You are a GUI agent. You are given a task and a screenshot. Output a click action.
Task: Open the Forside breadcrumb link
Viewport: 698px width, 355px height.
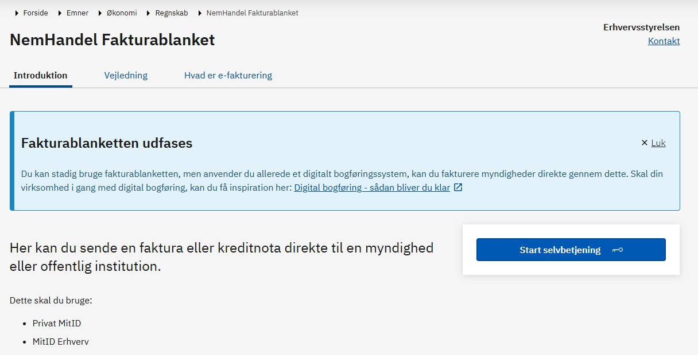pos(36,13)
